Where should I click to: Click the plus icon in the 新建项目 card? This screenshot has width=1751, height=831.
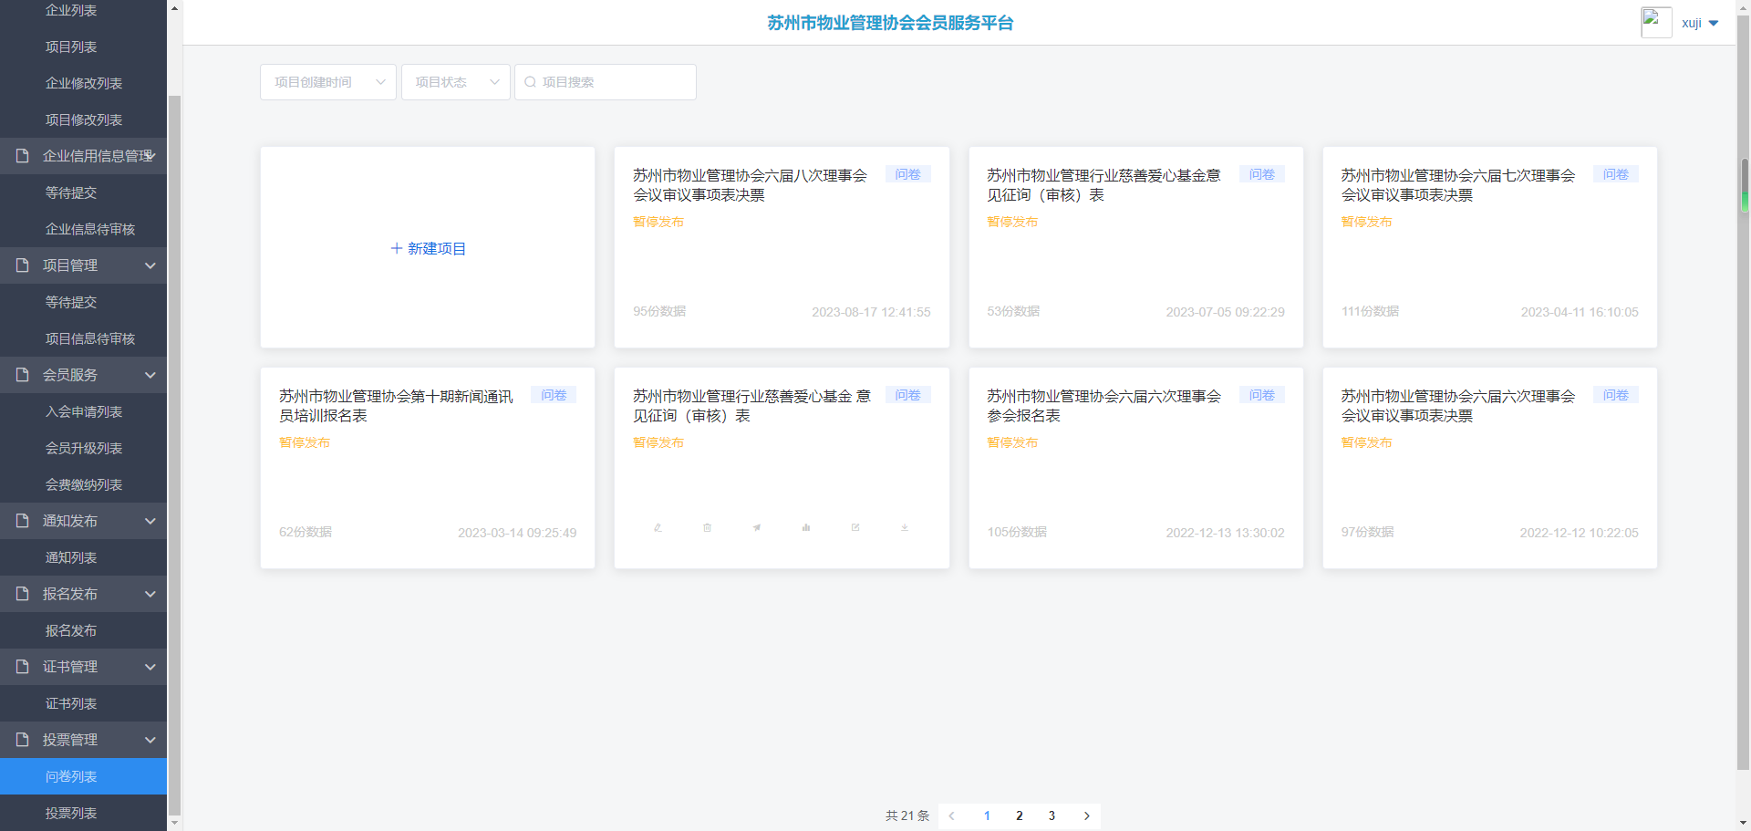(397, 248)
